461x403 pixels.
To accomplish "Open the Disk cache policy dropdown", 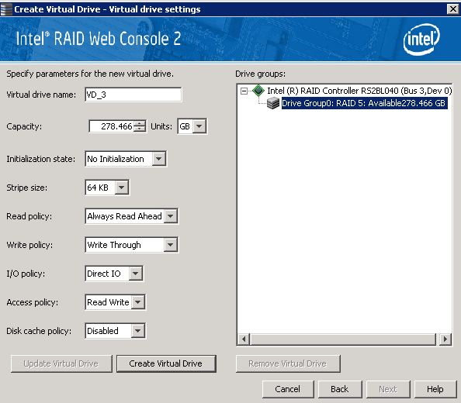I will coord(138,331).
